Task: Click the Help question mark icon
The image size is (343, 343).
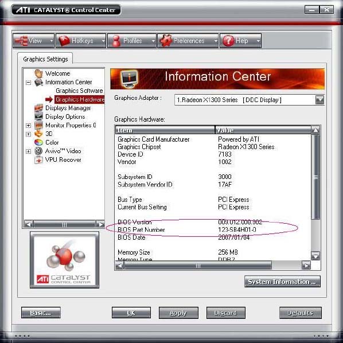Action: pyautogui.click(x=228, y=41)
